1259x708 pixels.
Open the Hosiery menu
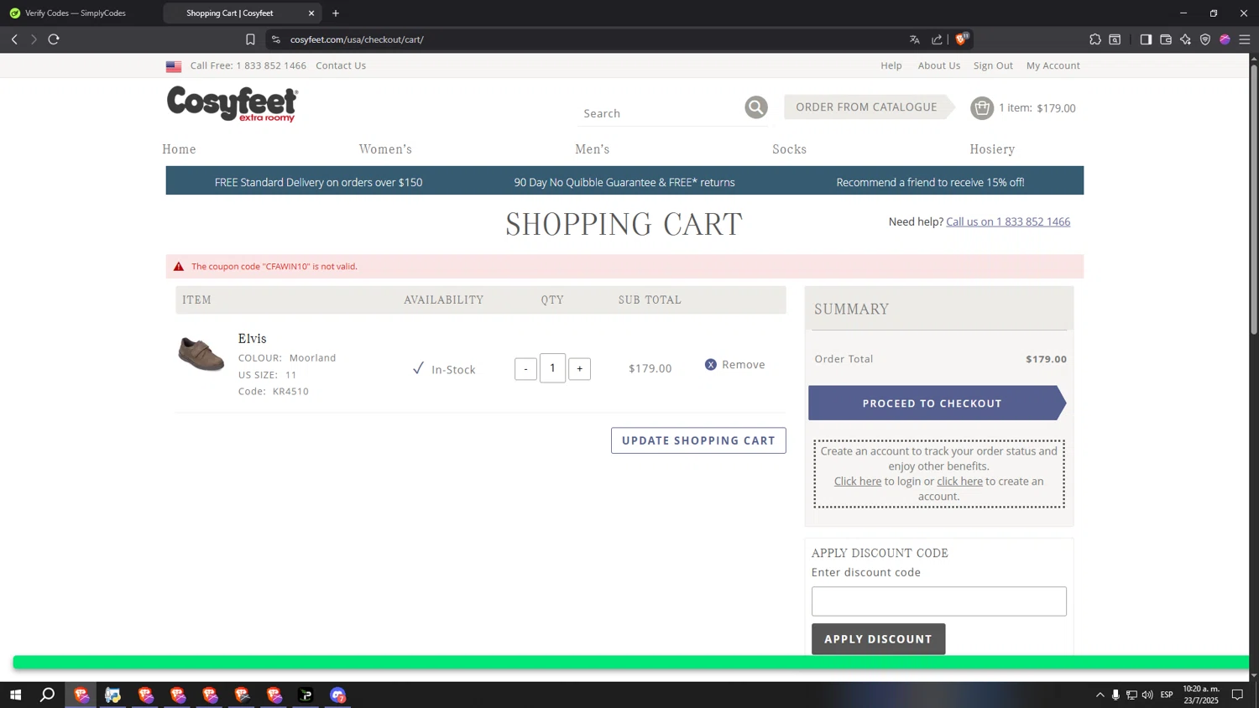tap(992, 149)
